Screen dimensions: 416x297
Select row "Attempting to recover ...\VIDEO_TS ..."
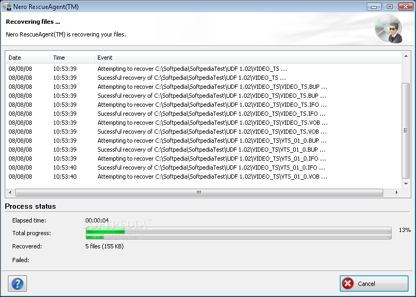click(x=203, y=69)
